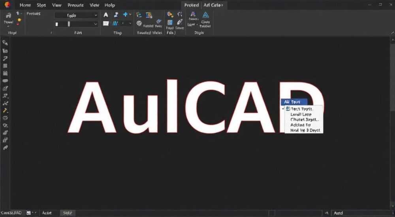The width and height of the screenshot is (395, 217).
Task: Click the top icon in left toolbar
Action: point(5,43)
